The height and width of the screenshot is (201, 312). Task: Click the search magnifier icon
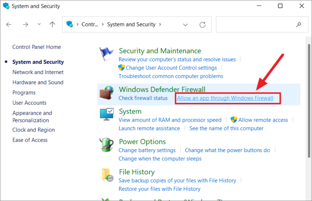(x=298, y=25)
